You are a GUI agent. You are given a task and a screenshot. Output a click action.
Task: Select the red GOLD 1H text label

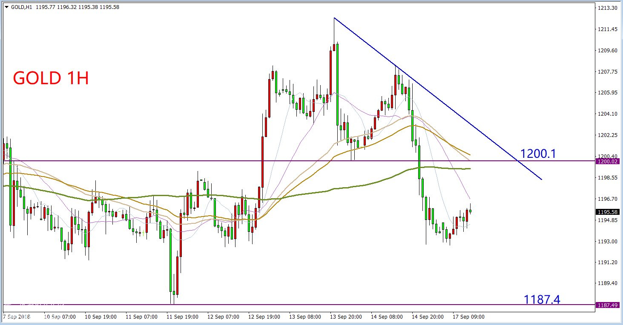(x=51, y=78)
